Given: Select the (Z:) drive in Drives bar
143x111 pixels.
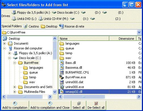Looking at the screenshot, I should point(105,19).
